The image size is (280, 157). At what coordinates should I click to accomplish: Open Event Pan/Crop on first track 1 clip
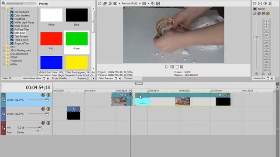point(122,95)
